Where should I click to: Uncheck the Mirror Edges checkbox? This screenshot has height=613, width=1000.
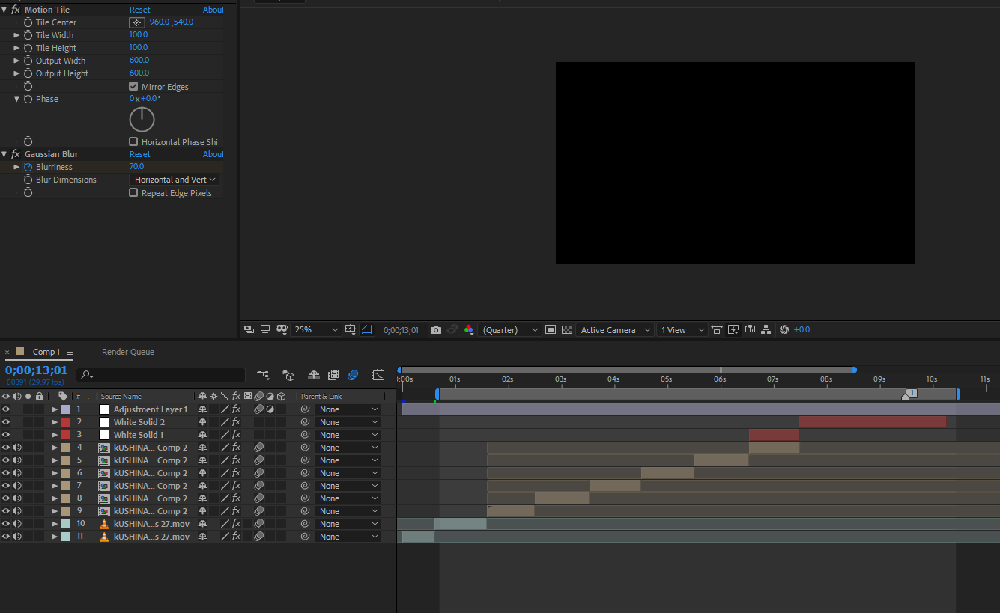point(133,87)
